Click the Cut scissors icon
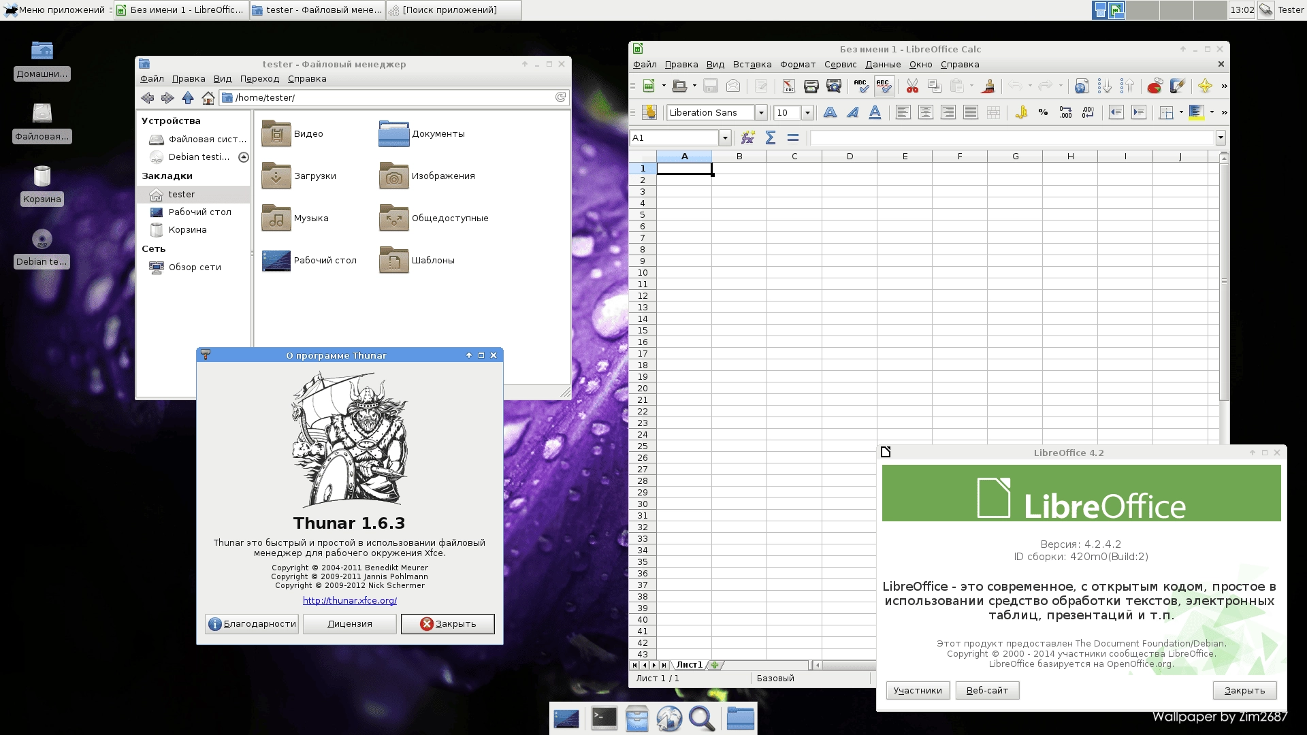Screen dimensions: 1307x735 coord(912,86)
